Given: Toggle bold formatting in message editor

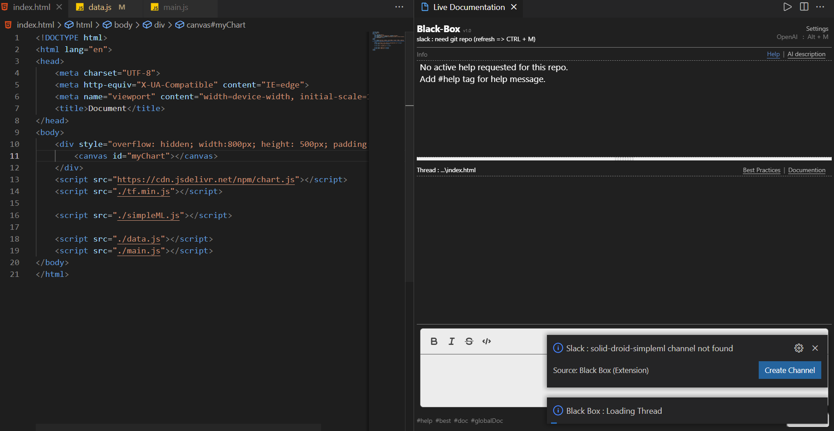Looking at the screenshot, I should (x=434, y=341).
